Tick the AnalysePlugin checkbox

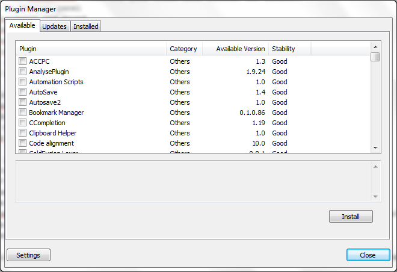[x=22, y=72]
